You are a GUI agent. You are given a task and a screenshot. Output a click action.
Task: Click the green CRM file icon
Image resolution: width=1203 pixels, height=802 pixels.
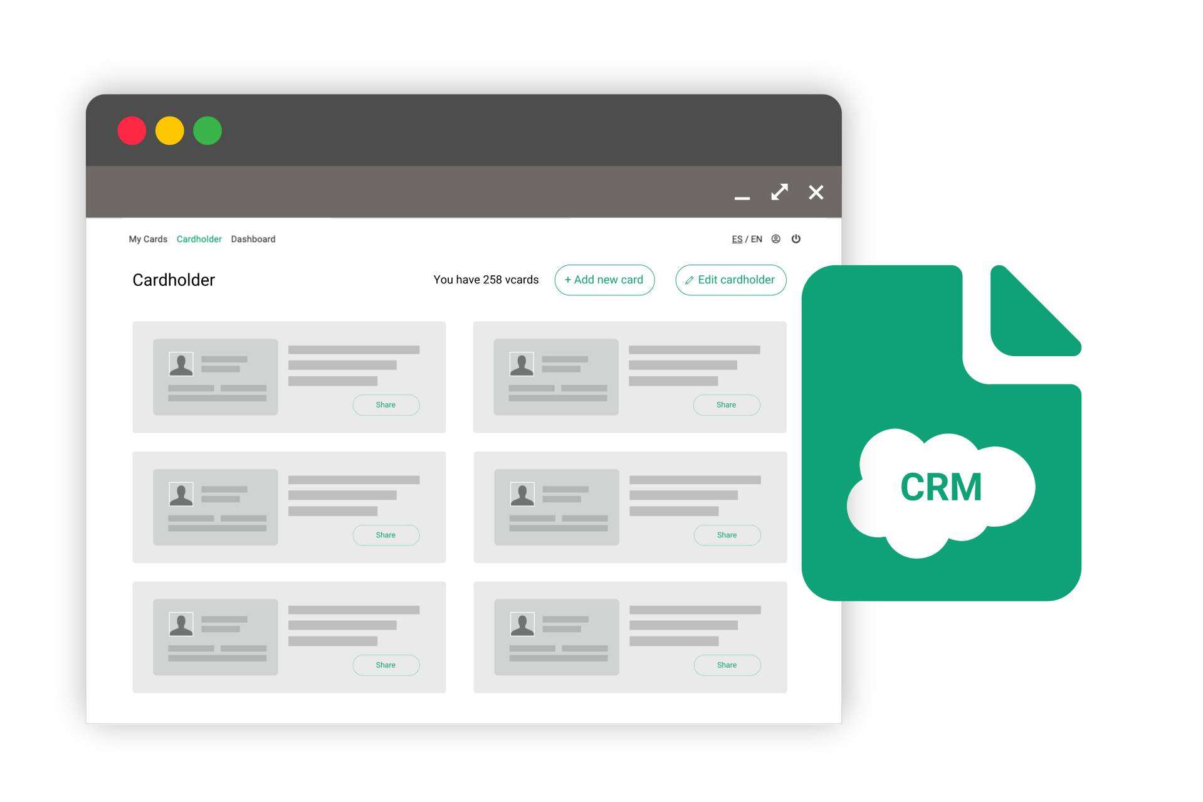coord(941,433)
